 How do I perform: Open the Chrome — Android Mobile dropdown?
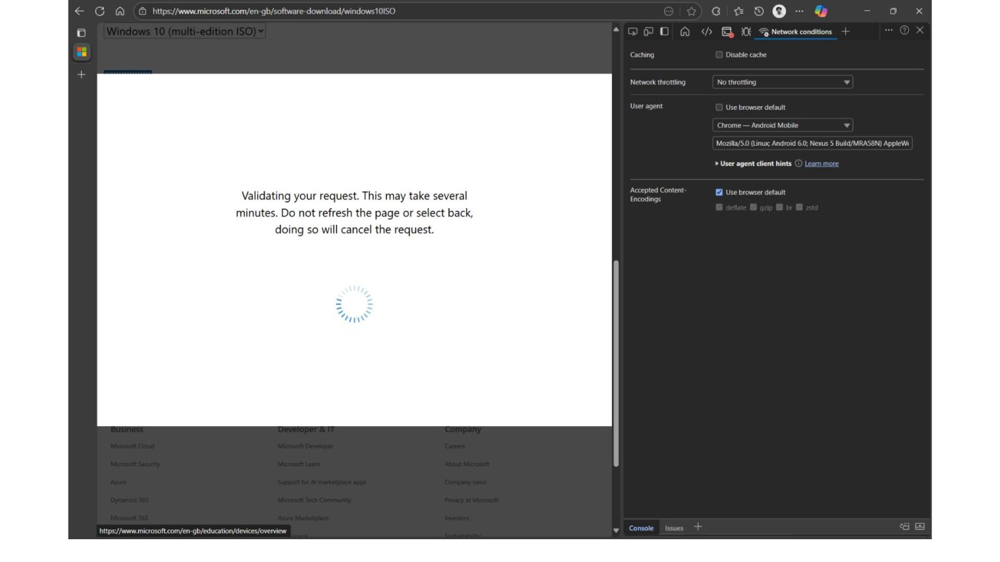783,125
